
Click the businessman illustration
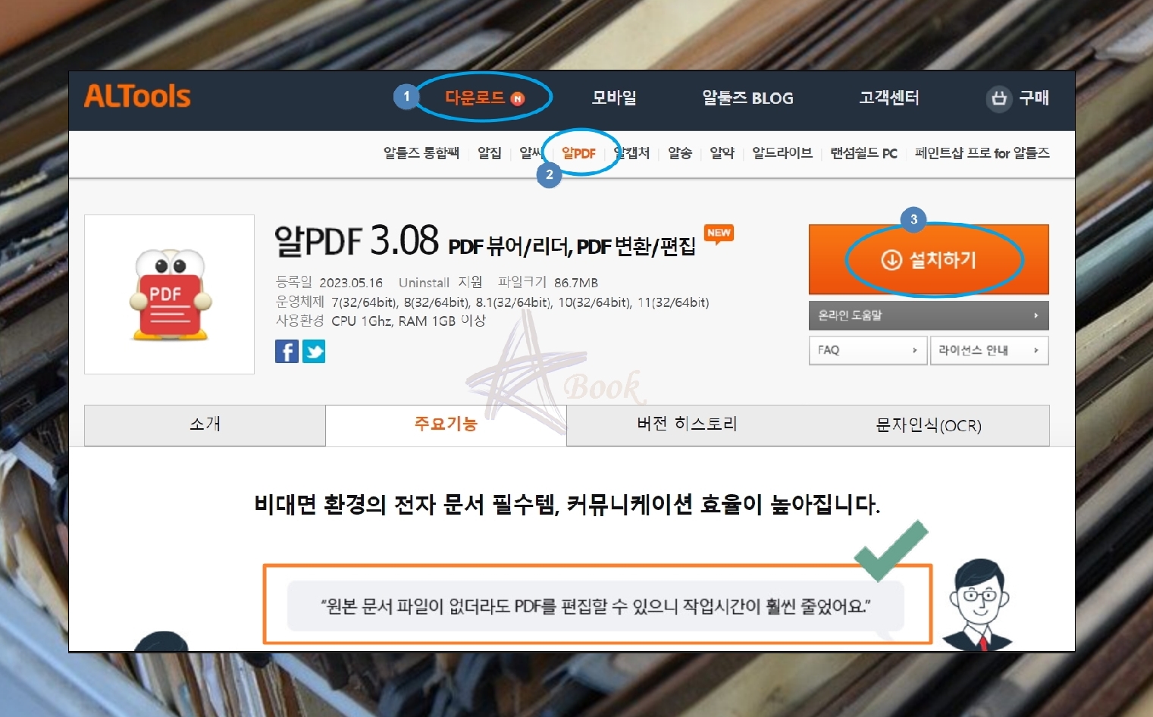[979, 604]
